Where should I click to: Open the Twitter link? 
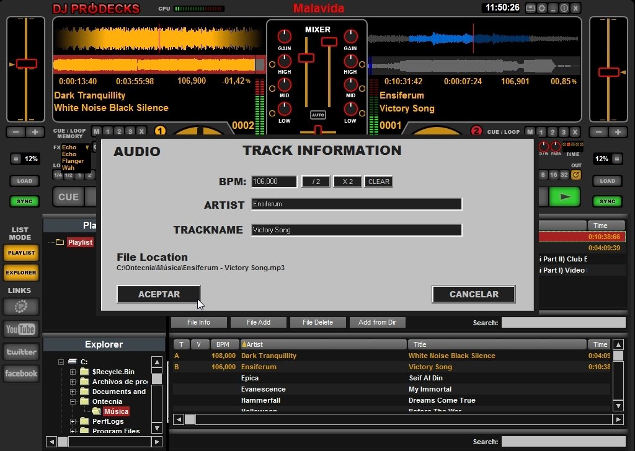[21, 351]
